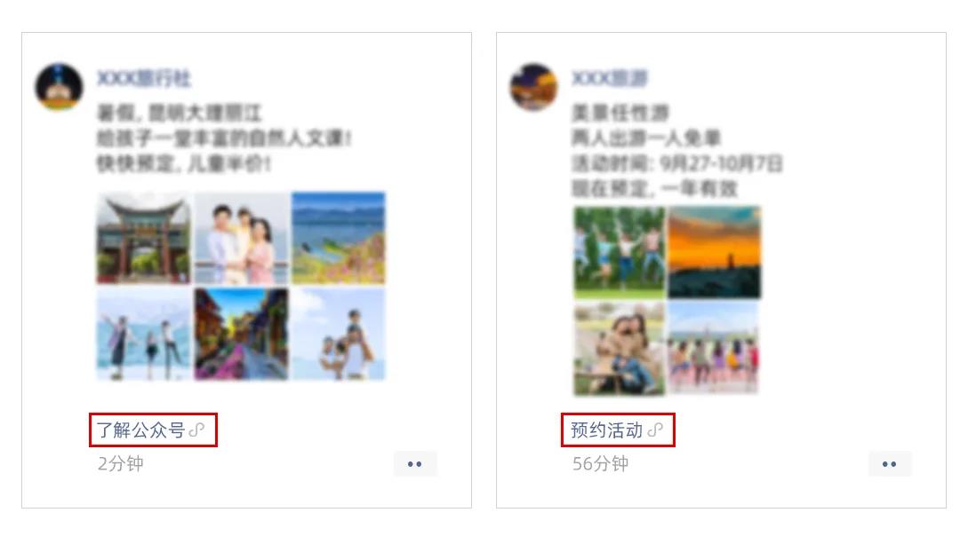Open the snow mountain girls photo

pos(144,335)
